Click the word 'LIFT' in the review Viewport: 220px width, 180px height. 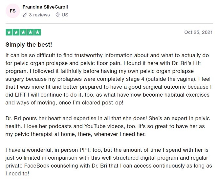coord(20,95)
